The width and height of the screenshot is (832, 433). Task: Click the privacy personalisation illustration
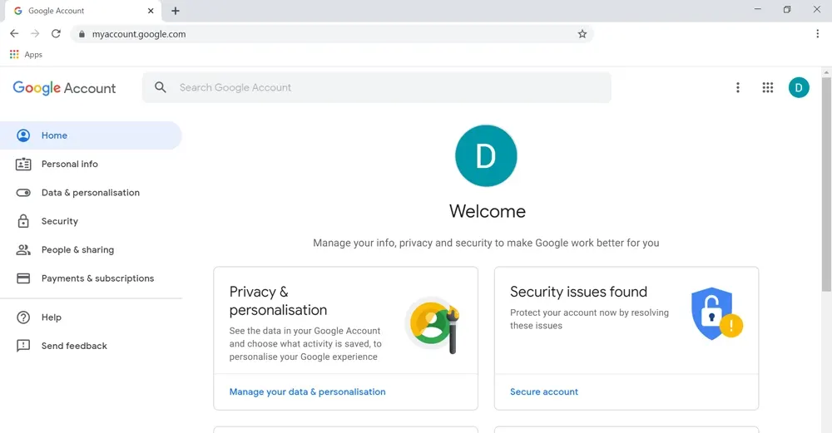[433, 325]
